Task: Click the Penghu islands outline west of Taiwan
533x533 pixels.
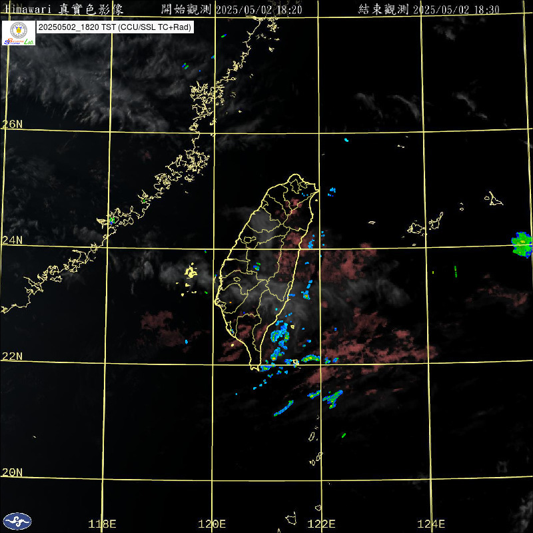Action: pos(191,272)
